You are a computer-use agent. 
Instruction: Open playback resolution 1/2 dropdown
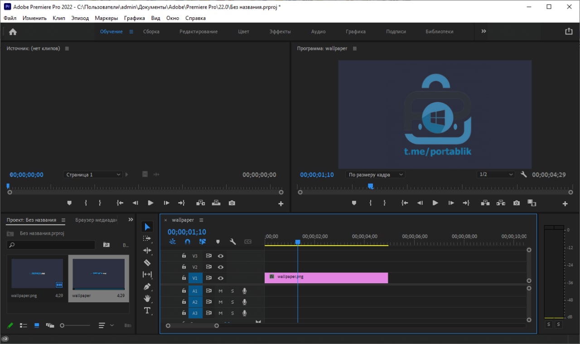tap(496, 174)
